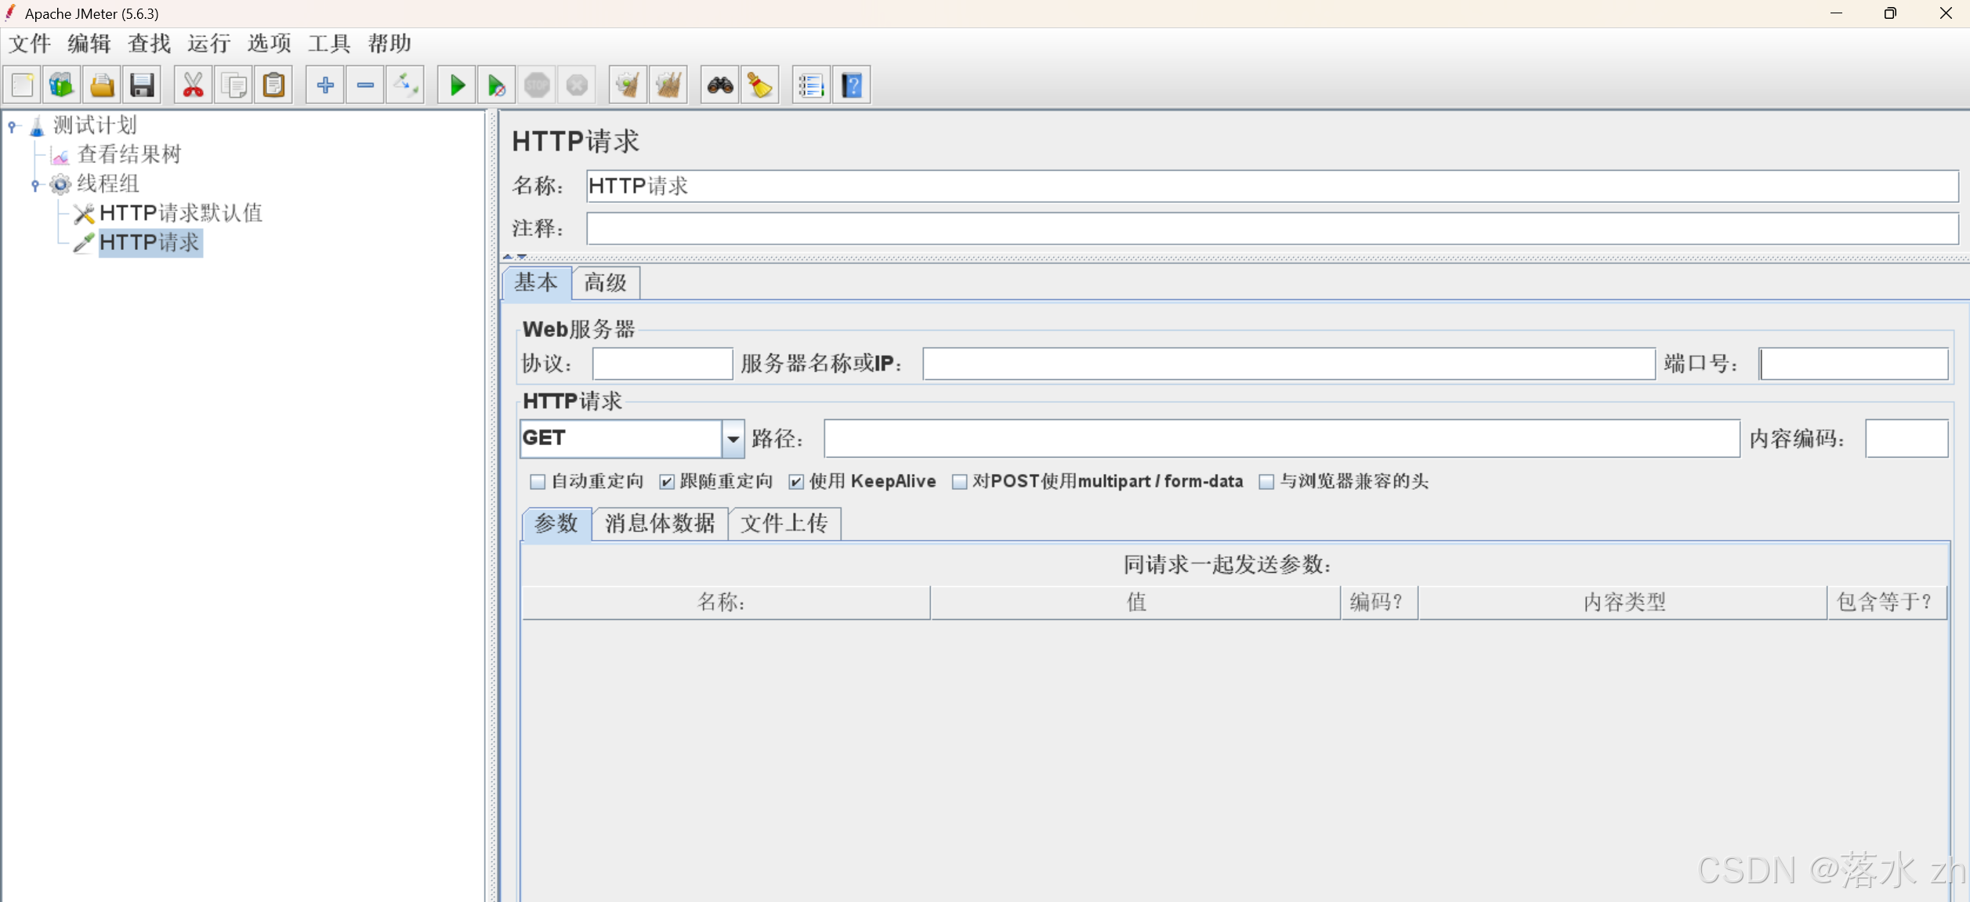
Task: Save the test plan with floppy icon
Action: tap(142, 85)
